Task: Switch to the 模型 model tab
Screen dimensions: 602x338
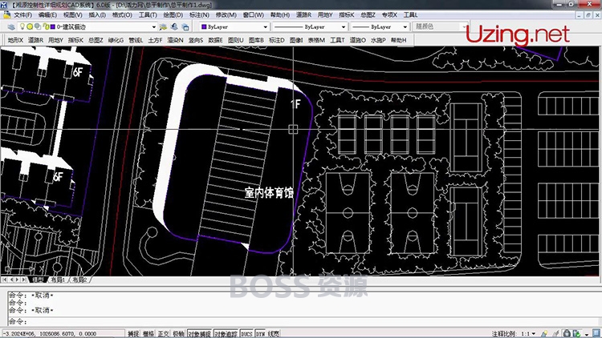Action: pyautogui.click(x=38, y=280)
